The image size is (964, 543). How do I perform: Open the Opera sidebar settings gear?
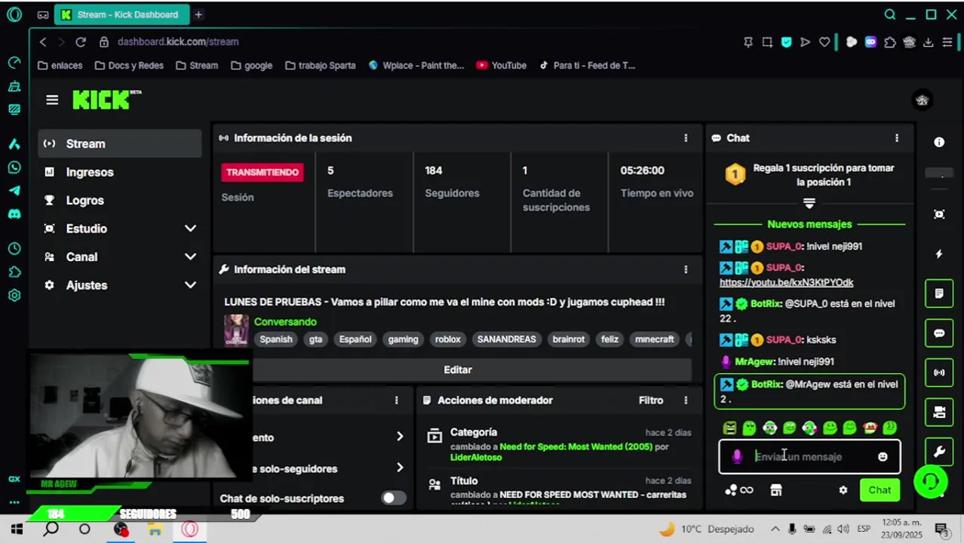tap(14, 296)
